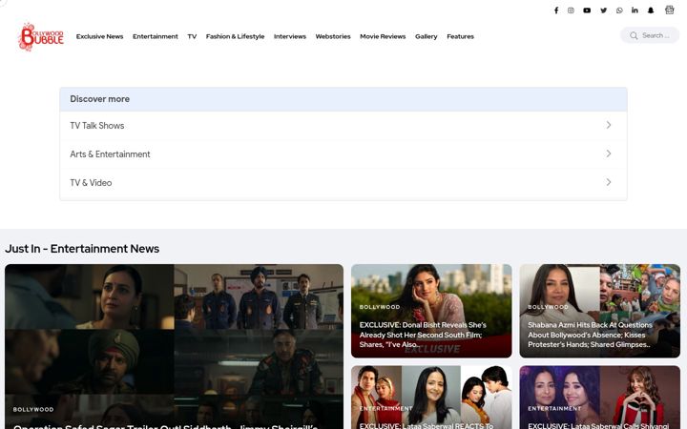Click the Google News store icon
The width and height of the screenshot is (687, 429).
coord(670,10)
